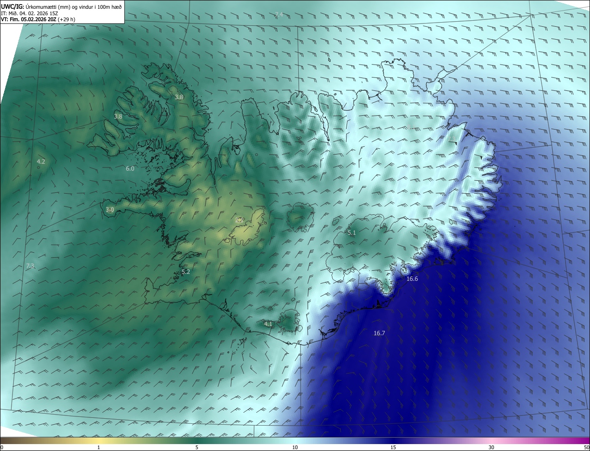Click the color scale tick label '1'
This screenshot has height=451, width=590.
coord(99,447)
